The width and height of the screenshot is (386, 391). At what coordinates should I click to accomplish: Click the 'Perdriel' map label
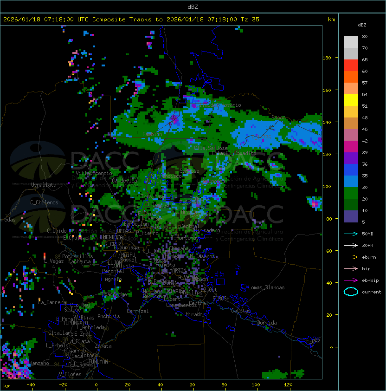113,271
